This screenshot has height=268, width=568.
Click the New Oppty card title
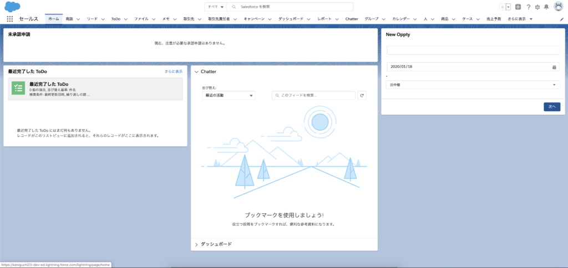click(398, 35)
